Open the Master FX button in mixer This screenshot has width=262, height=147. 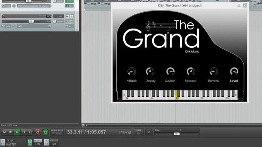point(3,143)
